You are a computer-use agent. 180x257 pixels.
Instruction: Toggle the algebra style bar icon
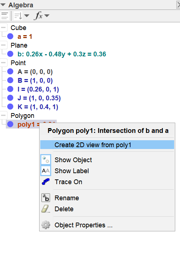coord(5,16)
